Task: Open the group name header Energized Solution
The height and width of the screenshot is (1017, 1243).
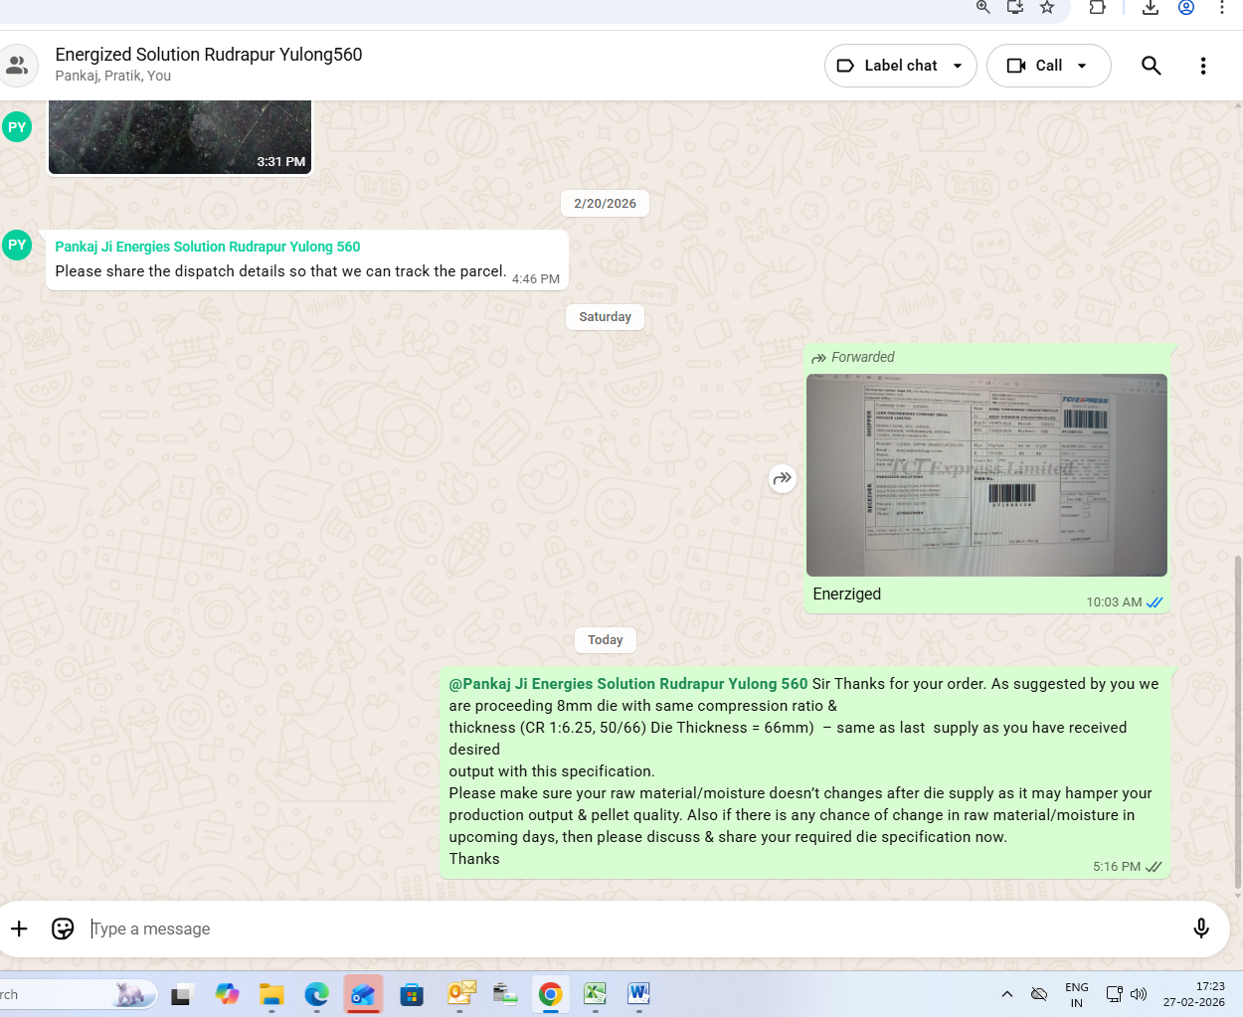Action: [x=209, y=55]
